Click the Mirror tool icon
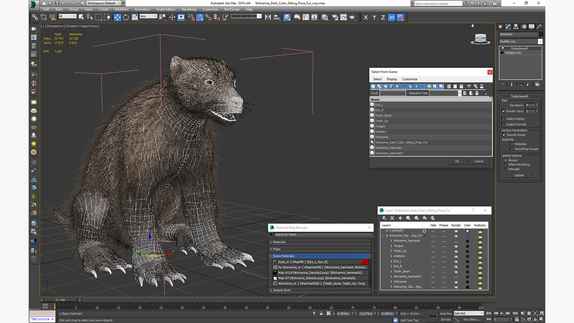Image resolution: width=574 pixels, height=323 pixels. [x=268, y=17]
